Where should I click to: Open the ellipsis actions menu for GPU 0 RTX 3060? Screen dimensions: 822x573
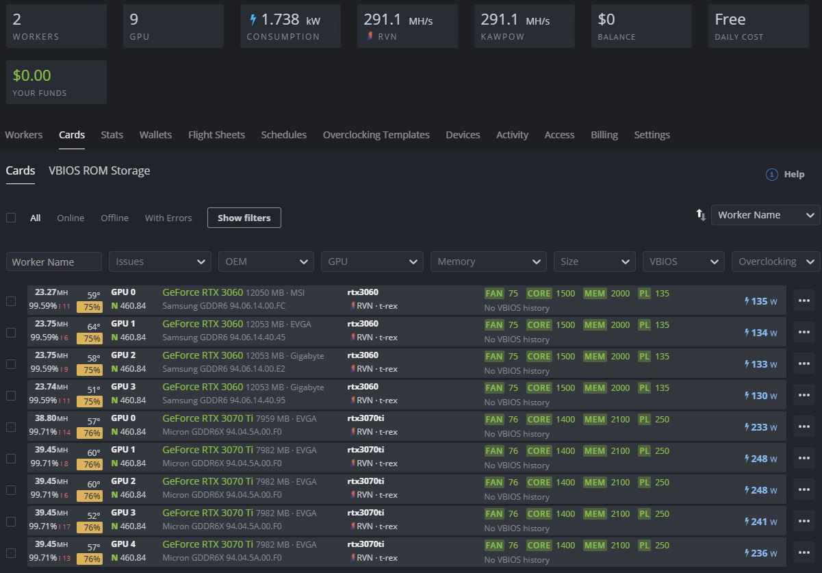click(x=803, y=301)
